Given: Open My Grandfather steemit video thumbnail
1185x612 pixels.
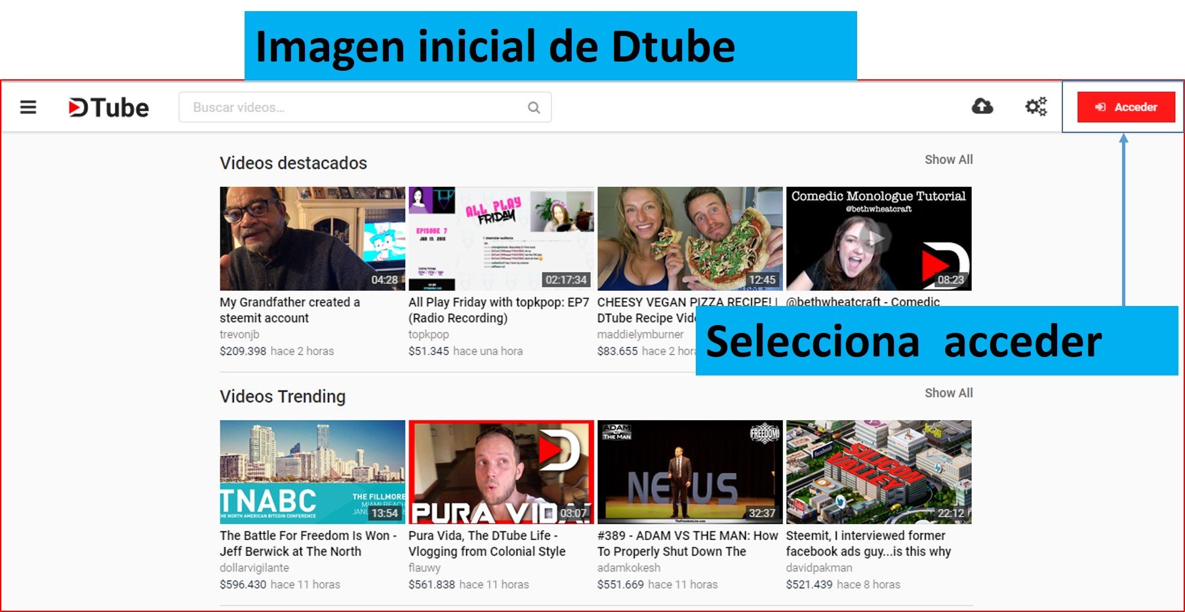Looking at the screenshot, I should click(312, 239).
